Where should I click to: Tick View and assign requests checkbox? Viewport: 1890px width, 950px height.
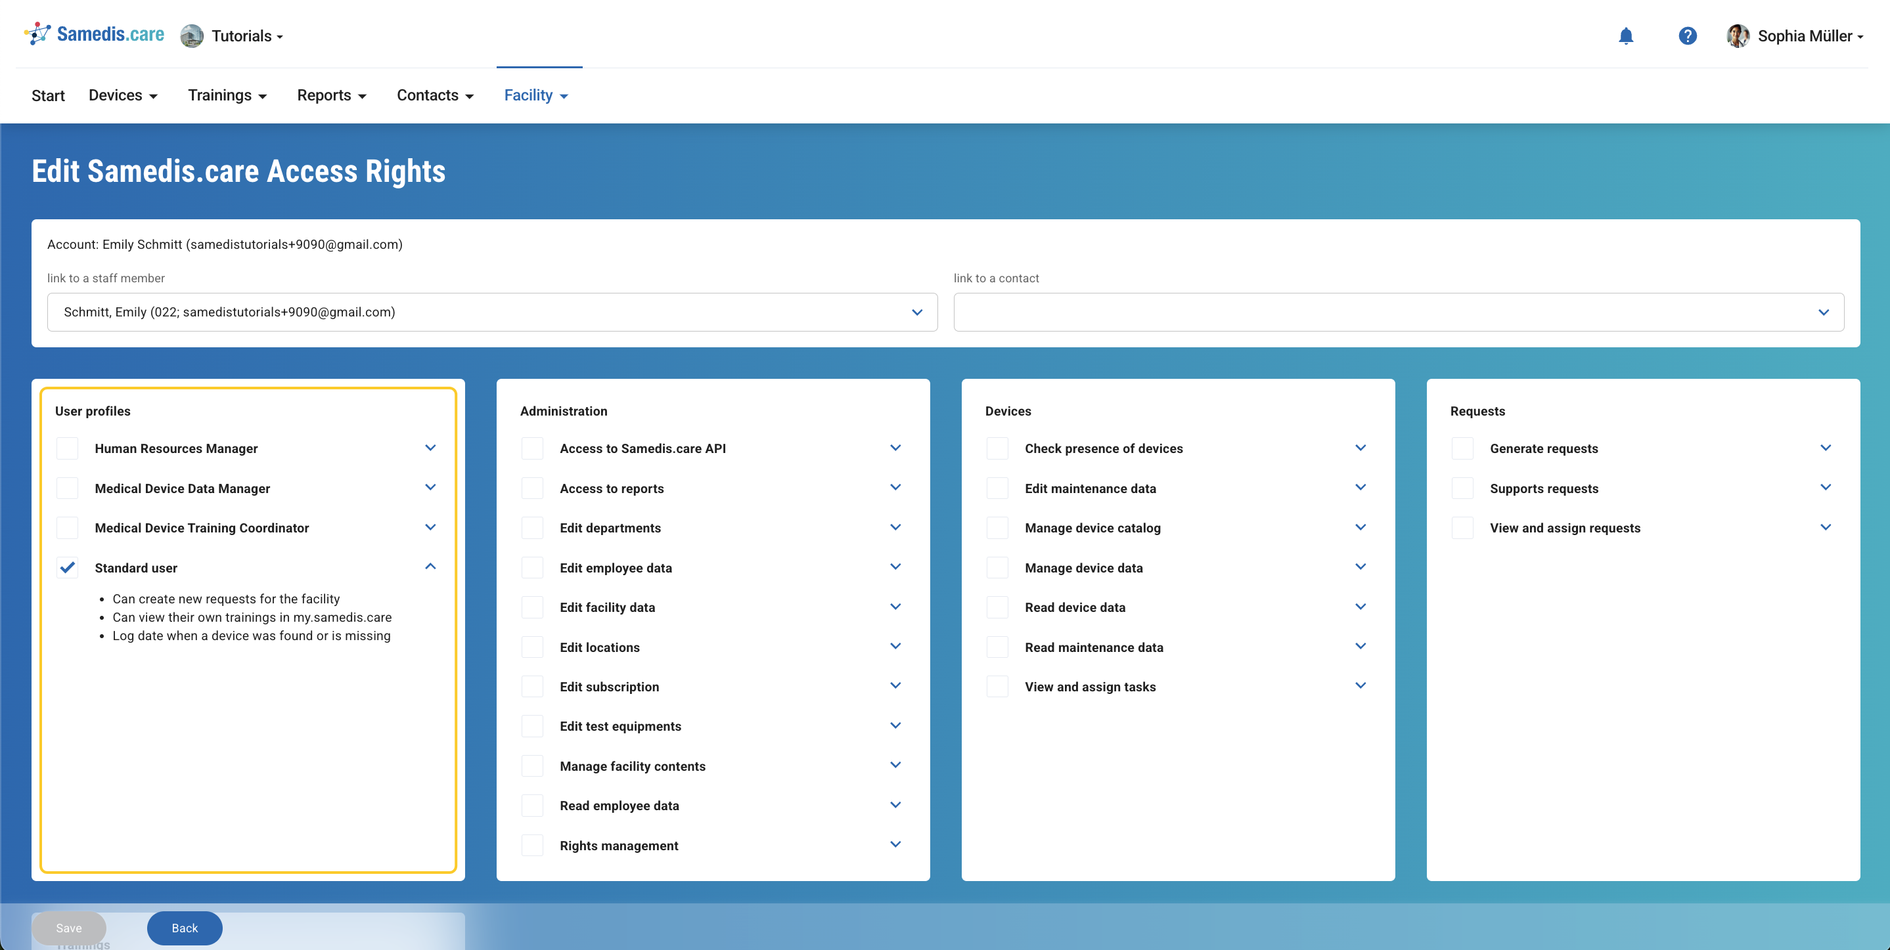pos(1463,528)
